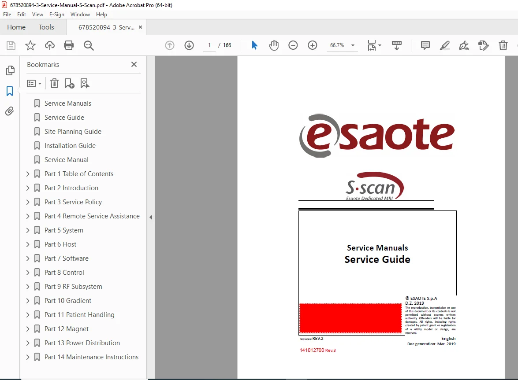Jump to Service Guide bookmark
The image size is (518, 380).
click(64, 118)
